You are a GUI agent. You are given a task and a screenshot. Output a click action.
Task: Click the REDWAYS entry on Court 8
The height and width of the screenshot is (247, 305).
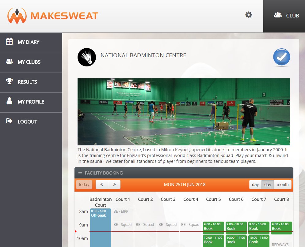(x=280, y=245)
